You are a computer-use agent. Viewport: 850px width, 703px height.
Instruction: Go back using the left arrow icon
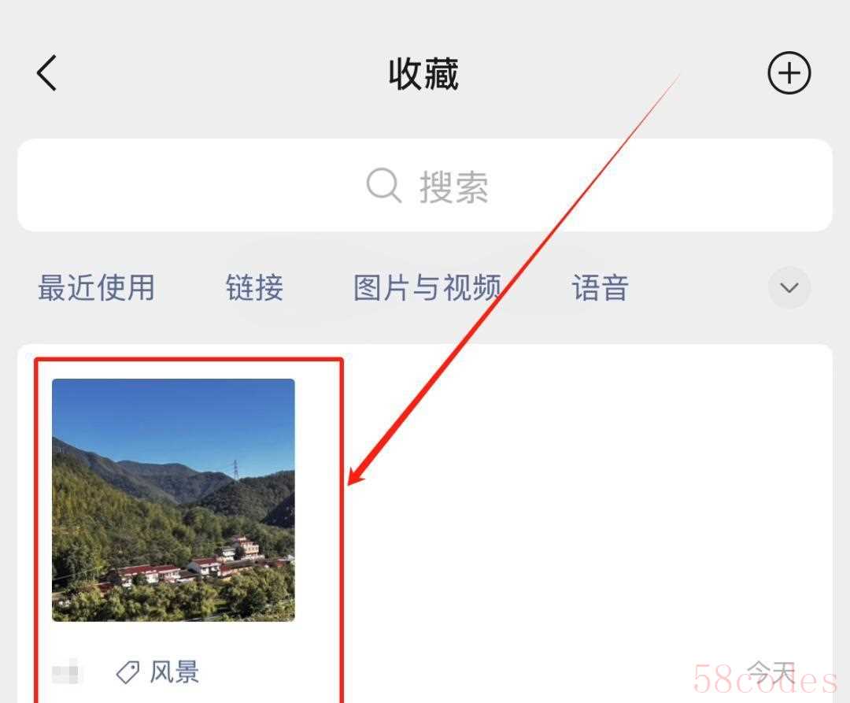[46, 73]
